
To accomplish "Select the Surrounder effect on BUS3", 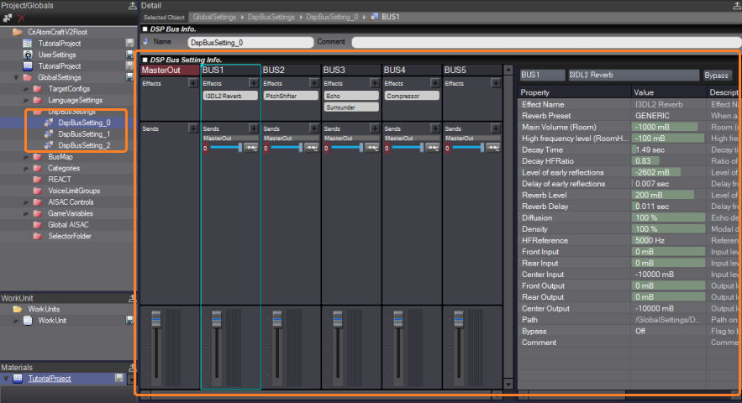I will pos(351,107).
